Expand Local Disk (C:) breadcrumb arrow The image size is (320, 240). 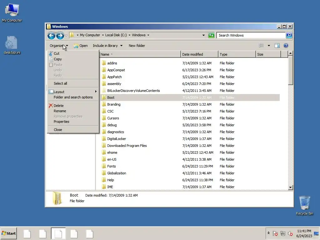click(129, 35)
